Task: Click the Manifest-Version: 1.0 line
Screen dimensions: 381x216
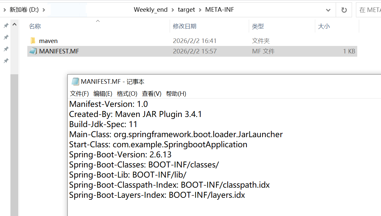Action: tap(109, 104)
